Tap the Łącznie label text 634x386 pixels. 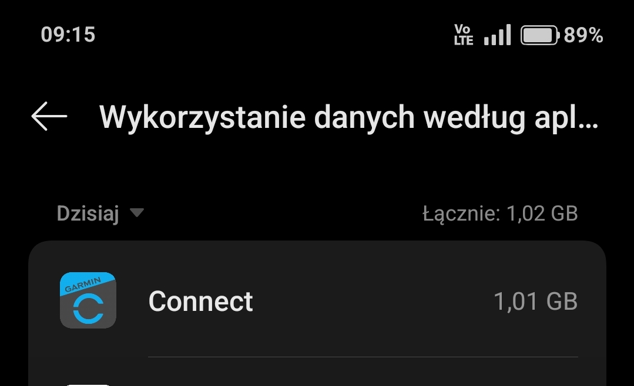coord(461,214)
